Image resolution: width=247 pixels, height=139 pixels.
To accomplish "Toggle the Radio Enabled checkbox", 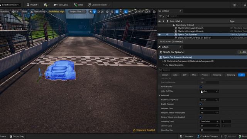I will 201,86.
